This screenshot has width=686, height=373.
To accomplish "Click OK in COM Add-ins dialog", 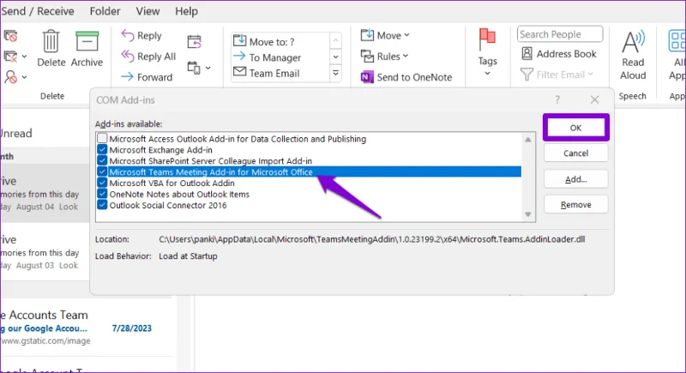I will pyautogui.click(x=575, y=128).
